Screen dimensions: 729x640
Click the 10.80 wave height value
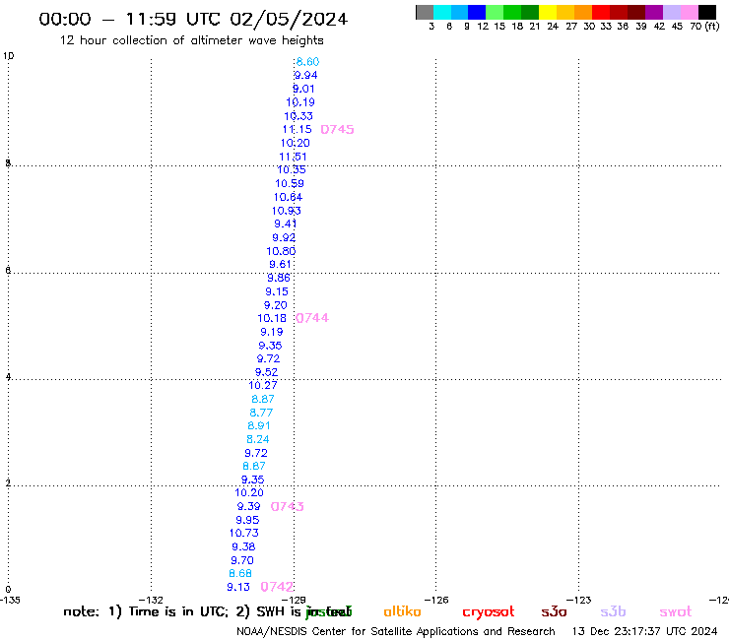point(281,251)
